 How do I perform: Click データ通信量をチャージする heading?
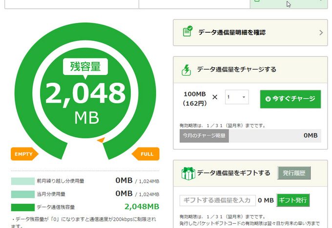click(x=236, y=69)
